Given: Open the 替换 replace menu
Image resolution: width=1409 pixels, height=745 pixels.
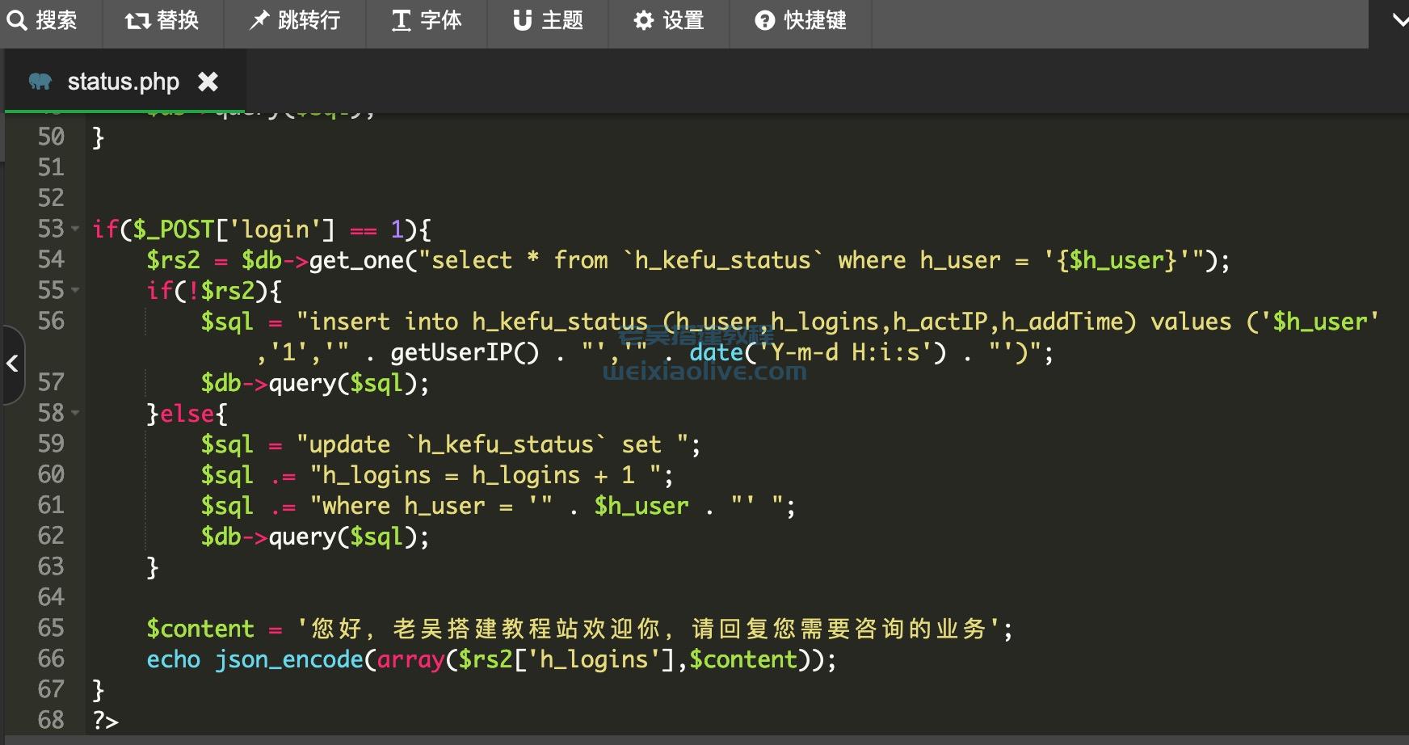Looking at the screenshot, I should 163,20.
